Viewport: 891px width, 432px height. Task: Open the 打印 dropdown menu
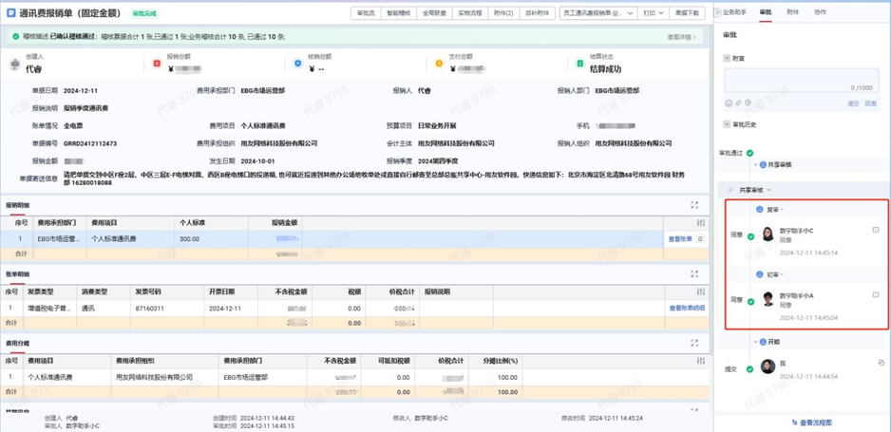pyautogui.click(x=653, y=13)
